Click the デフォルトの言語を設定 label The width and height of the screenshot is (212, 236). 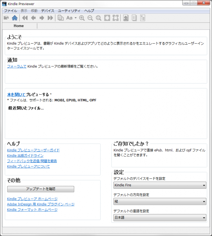pyautogui.click(x=131, y=211)
